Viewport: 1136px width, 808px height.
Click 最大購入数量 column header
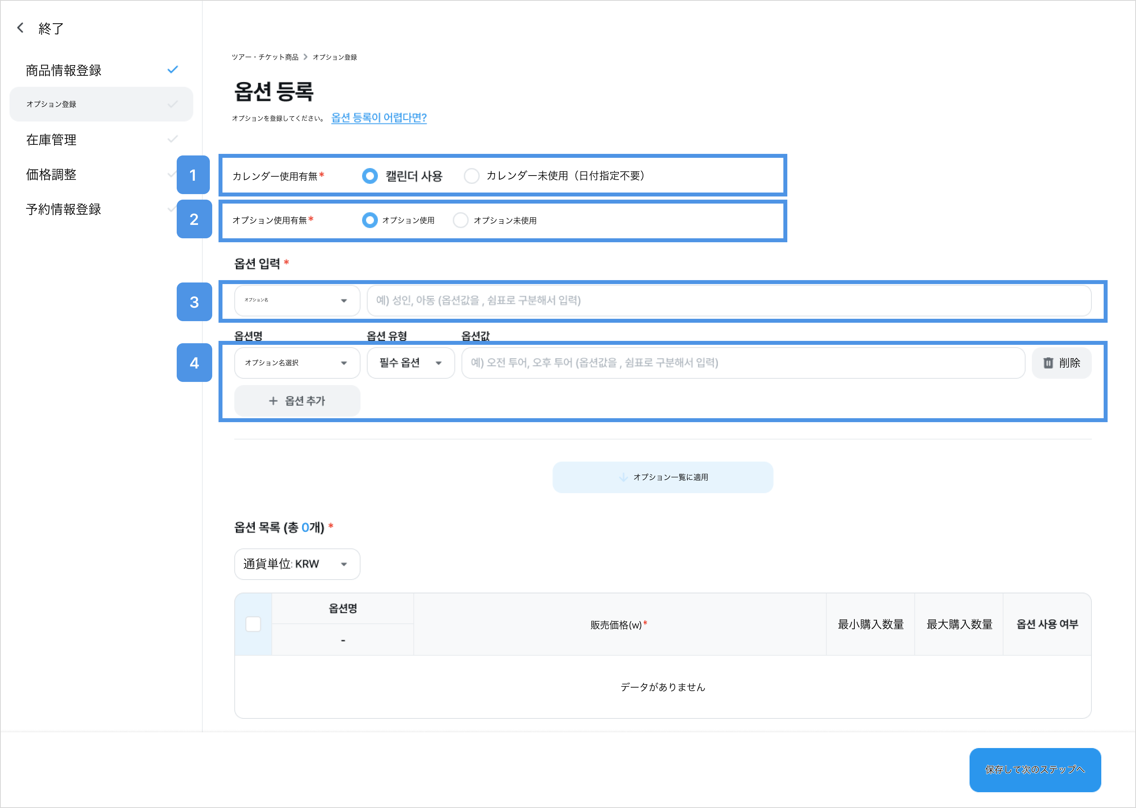pos(959,625)
